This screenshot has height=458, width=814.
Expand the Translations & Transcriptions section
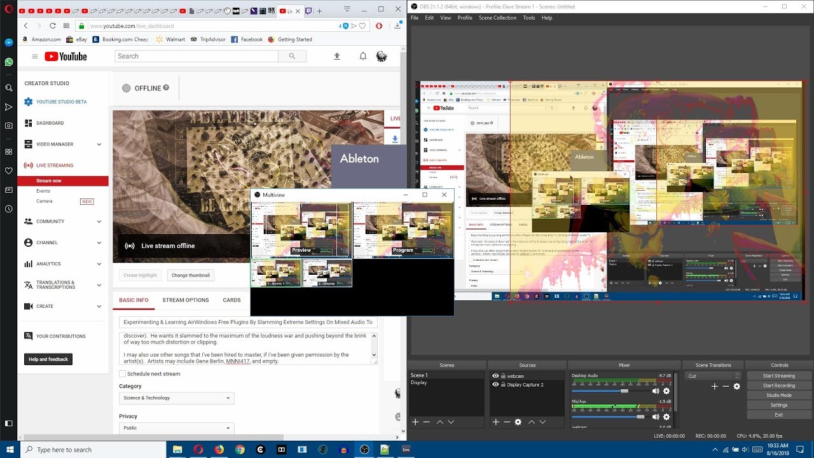tap(99, 285)
